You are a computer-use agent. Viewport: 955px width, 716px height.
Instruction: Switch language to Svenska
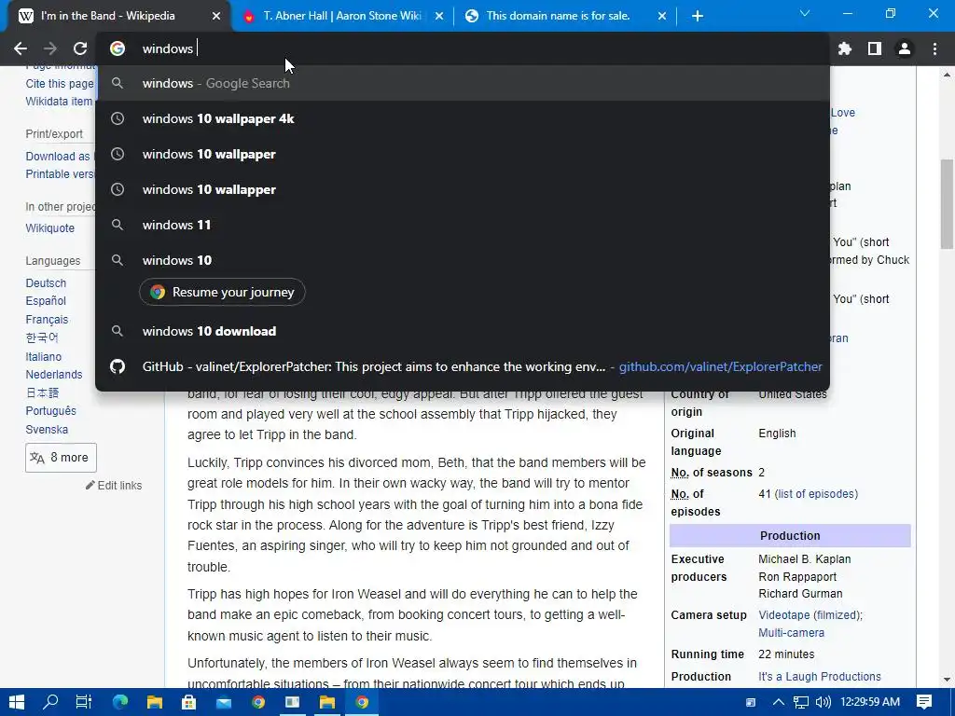coord(47,429)
